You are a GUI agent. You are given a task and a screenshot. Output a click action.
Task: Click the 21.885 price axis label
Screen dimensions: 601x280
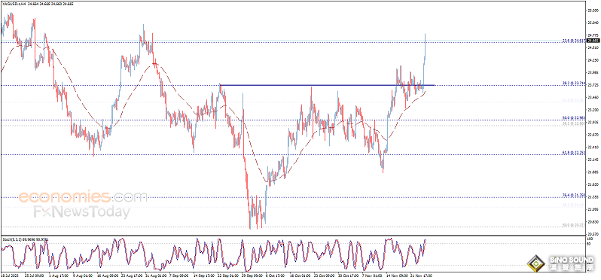pyautogui.click(x=593, y=172)
